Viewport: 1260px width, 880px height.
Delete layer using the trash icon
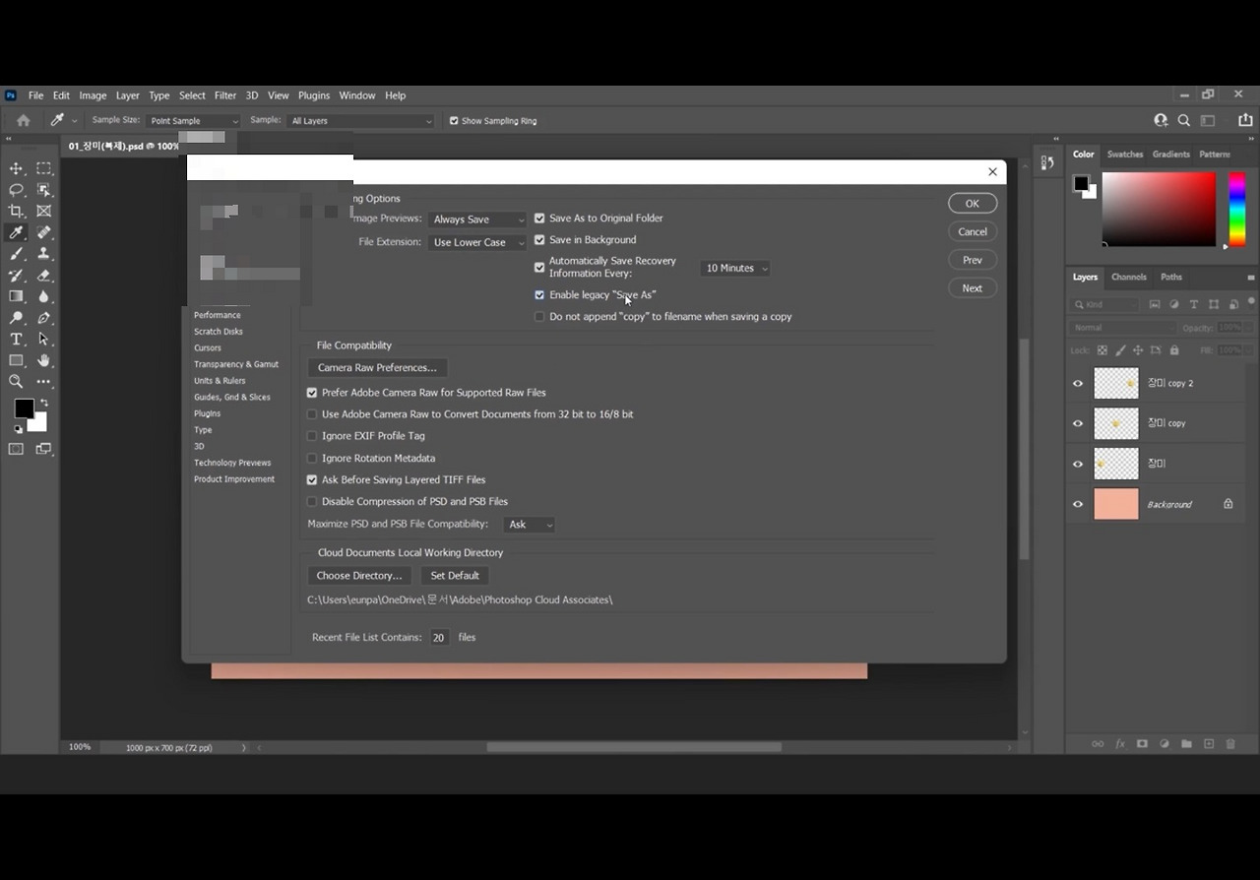click(x=1230, y=744)
